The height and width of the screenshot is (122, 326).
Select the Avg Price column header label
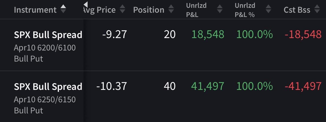tap(100, 10)
